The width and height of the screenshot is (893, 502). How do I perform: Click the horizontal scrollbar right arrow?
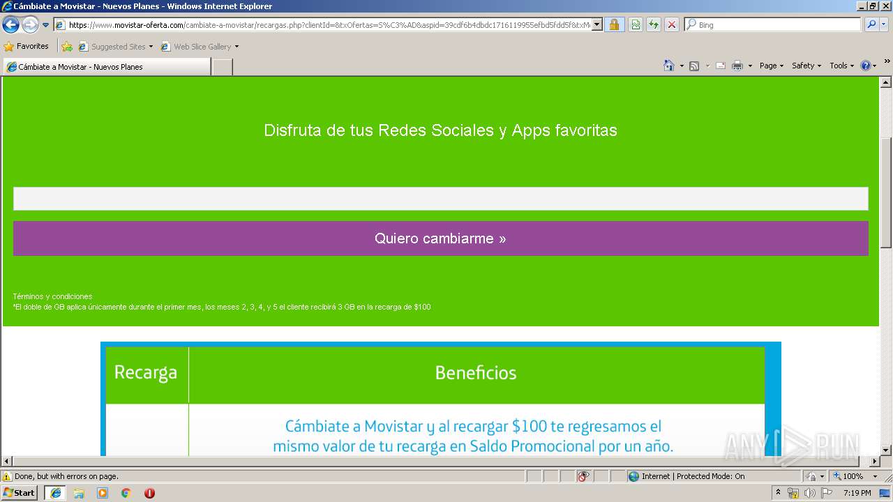875,462
